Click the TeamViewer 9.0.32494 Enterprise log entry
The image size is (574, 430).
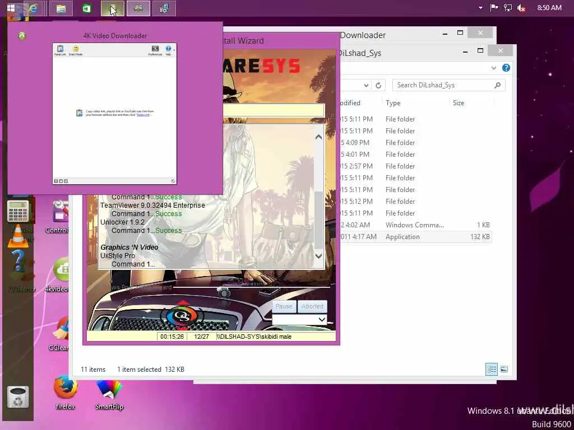(152, 205)
